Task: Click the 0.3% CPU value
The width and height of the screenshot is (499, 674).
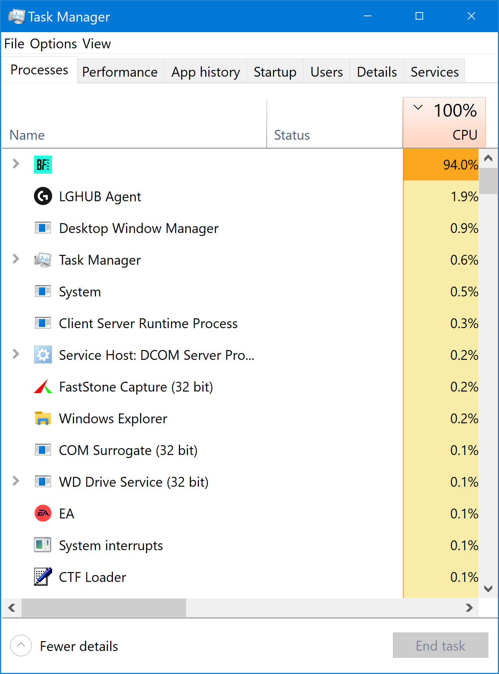Action: (x=464, y=323)
